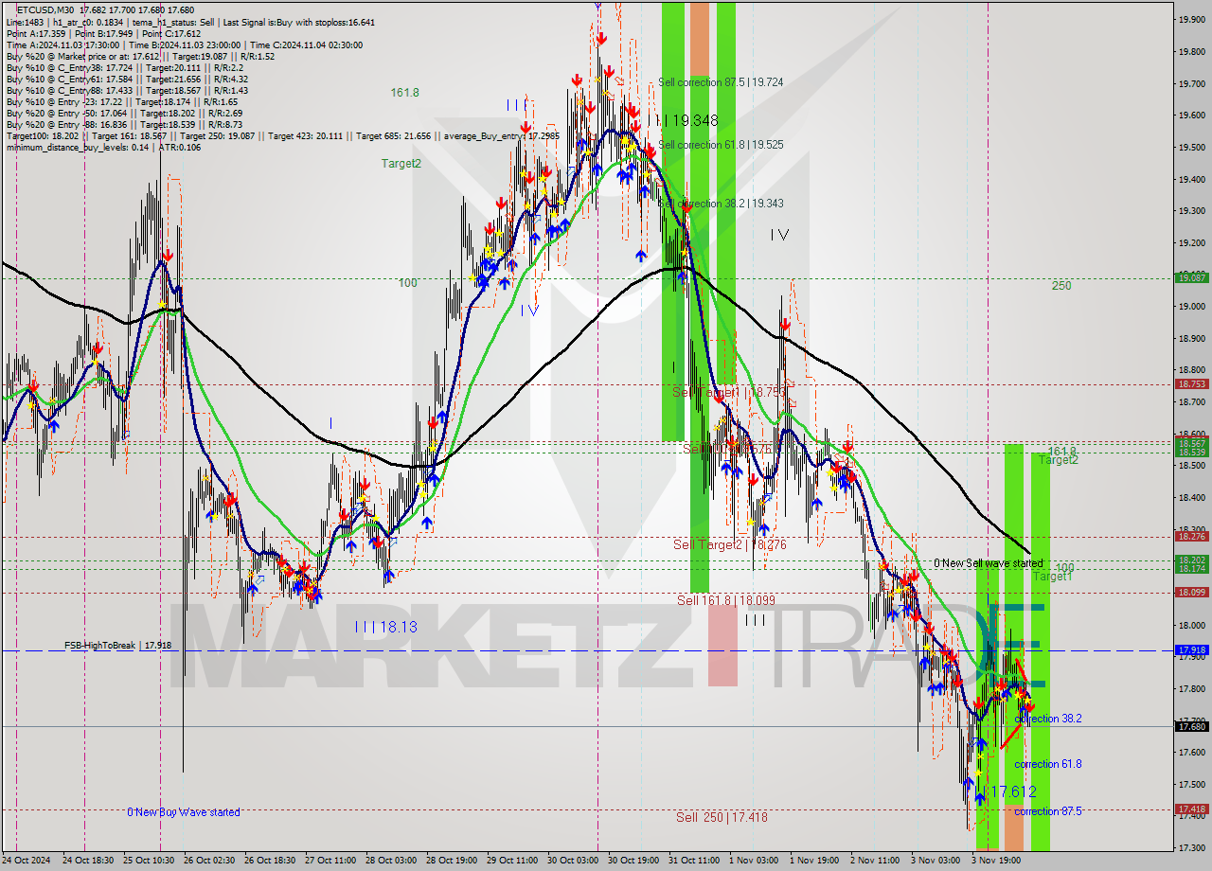Click the '26 Oct 02:30' time axis label
Viewport: 1212px width, 871px height.
[208, 861]
